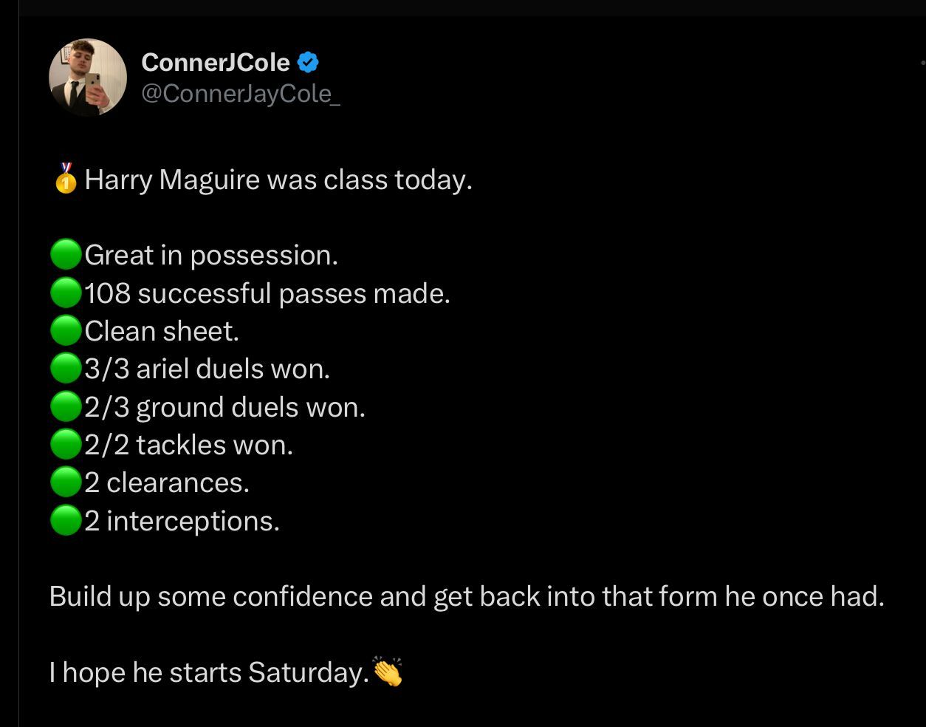Click the gold medal emoji
The width and height of the screenshot is (926, 727).
coord(66,178)
